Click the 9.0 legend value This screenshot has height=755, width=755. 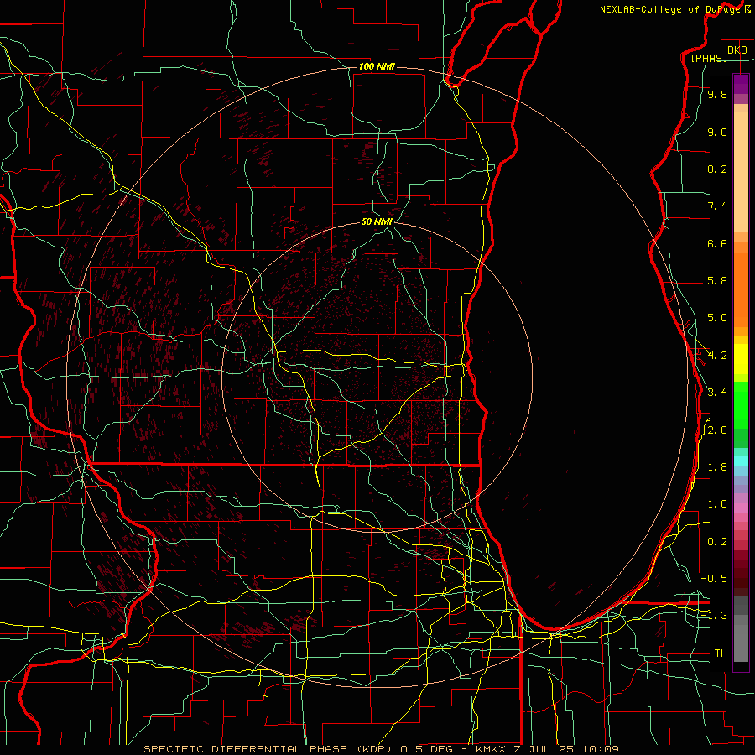tap(717, 132)
